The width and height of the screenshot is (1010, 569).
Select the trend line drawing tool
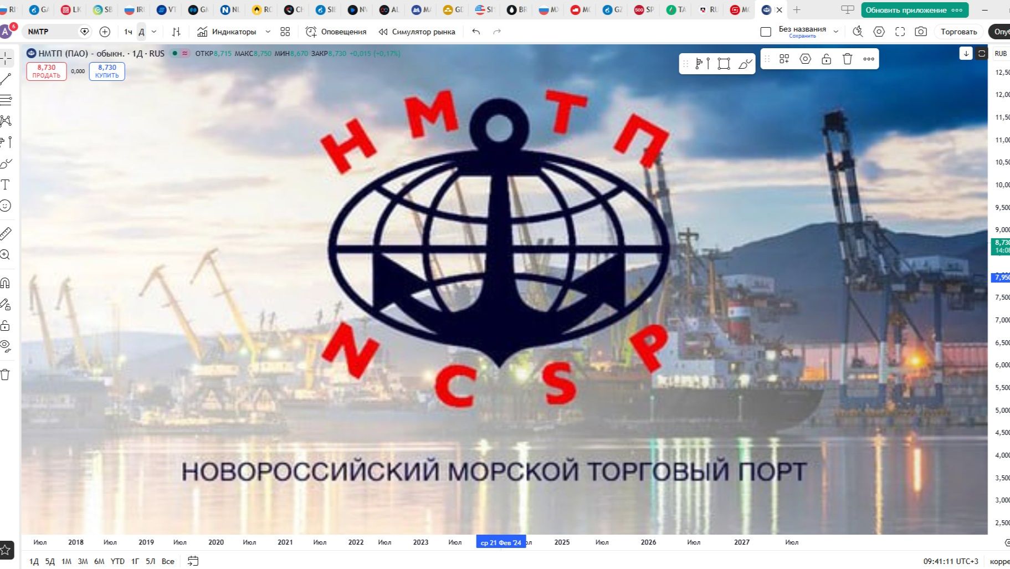[x=6, y=79]
